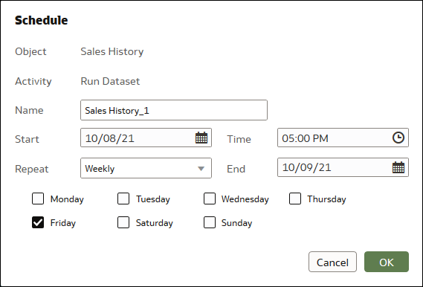
Task: Cancel the Schedule dialog
Action: pos(332,262)
